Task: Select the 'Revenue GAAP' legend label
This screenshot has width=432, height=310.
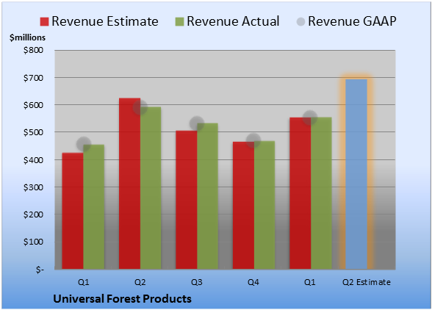Action: tap(353, 21)
